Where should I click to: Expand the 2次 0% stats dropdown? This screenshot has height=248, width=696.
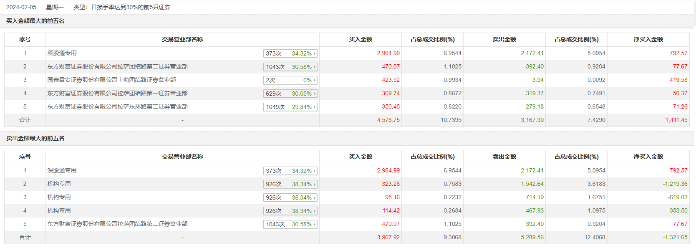click(x=290, y=80)
